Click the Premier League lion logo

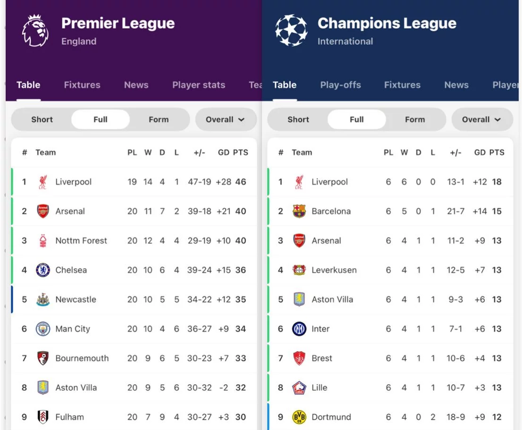(35, 31)
